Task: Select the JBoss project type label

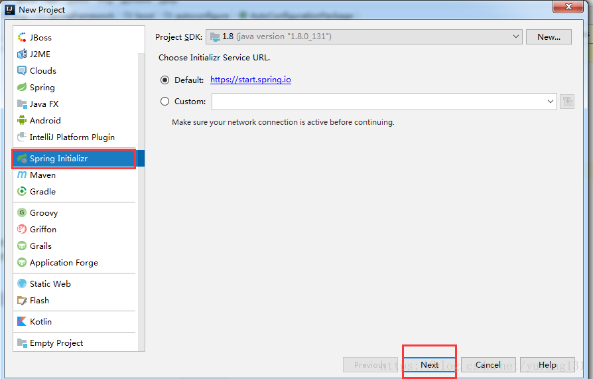Action: (40, 37)
